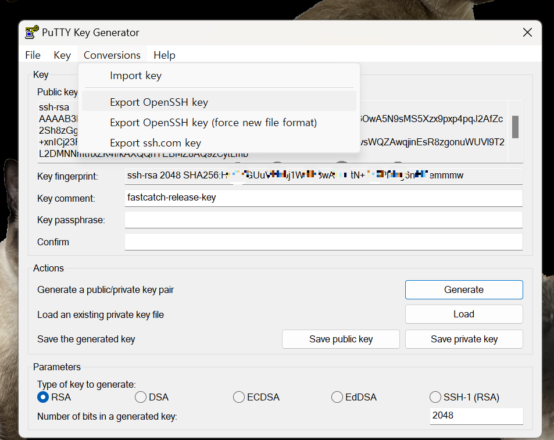Click the Load button
554x440 pixels.
click(x=464, y=314)
